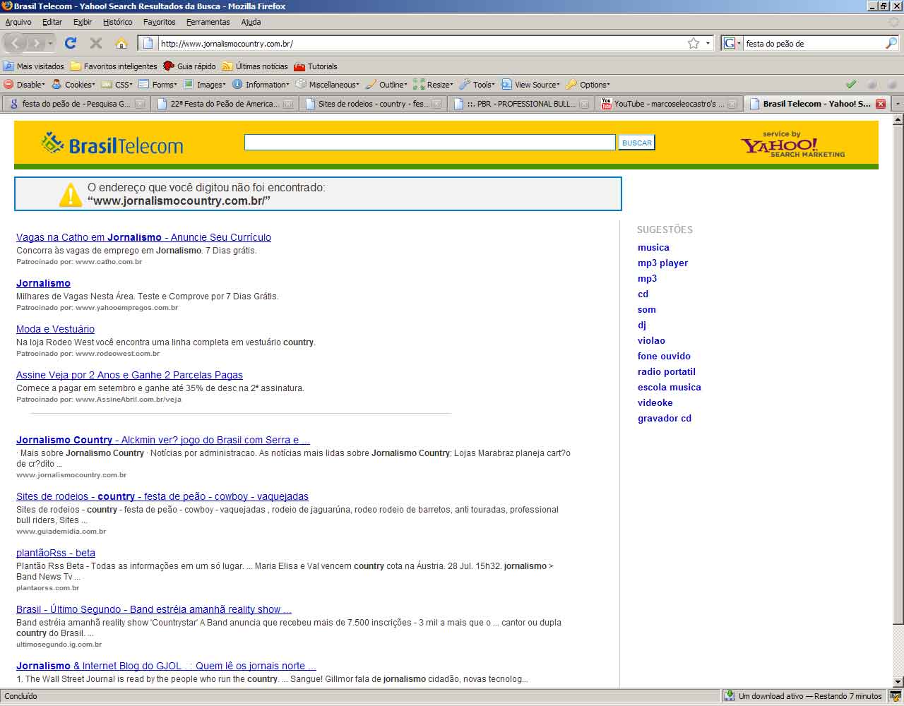904x706 pixels.
Task: Open the View Source menu
Action: [530, 85]
